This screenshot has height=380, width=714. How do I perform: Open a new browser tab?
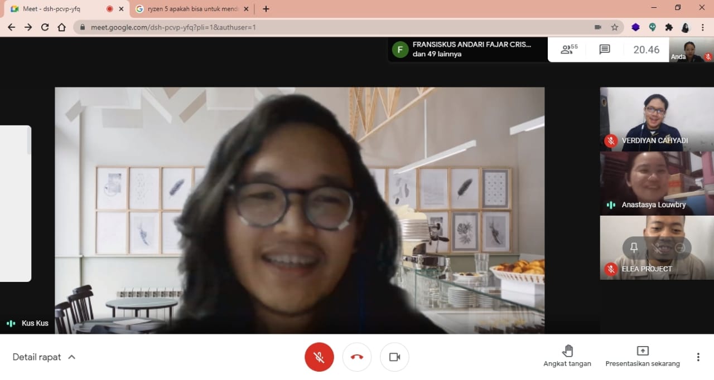pyautogui.click(x=266, y=9)
